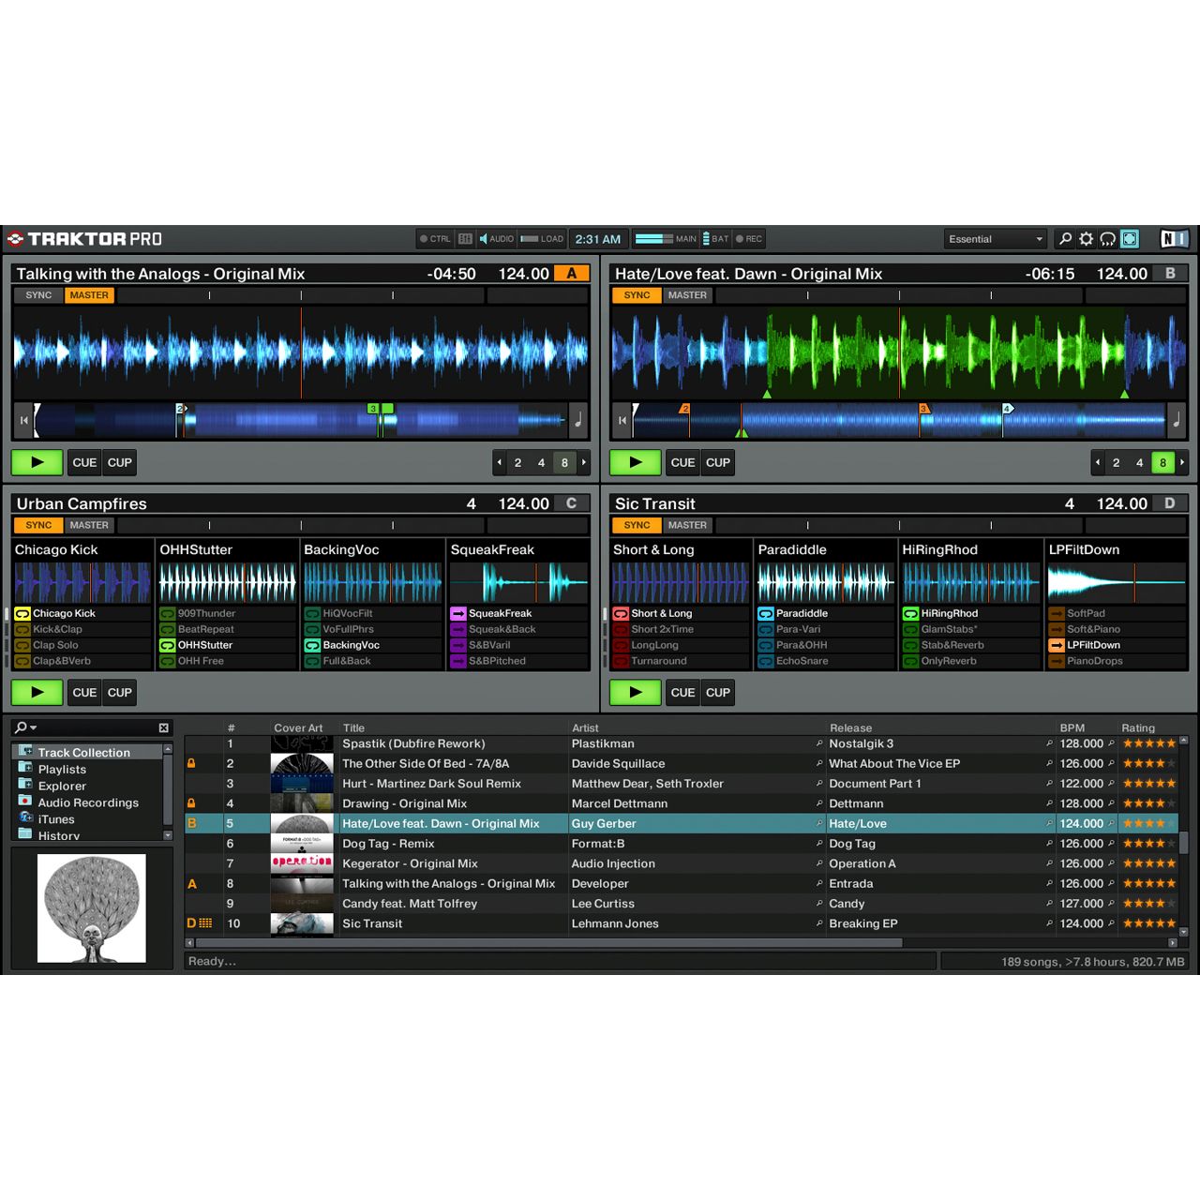Increase loop size arrow on Deck A

(584, 462)
